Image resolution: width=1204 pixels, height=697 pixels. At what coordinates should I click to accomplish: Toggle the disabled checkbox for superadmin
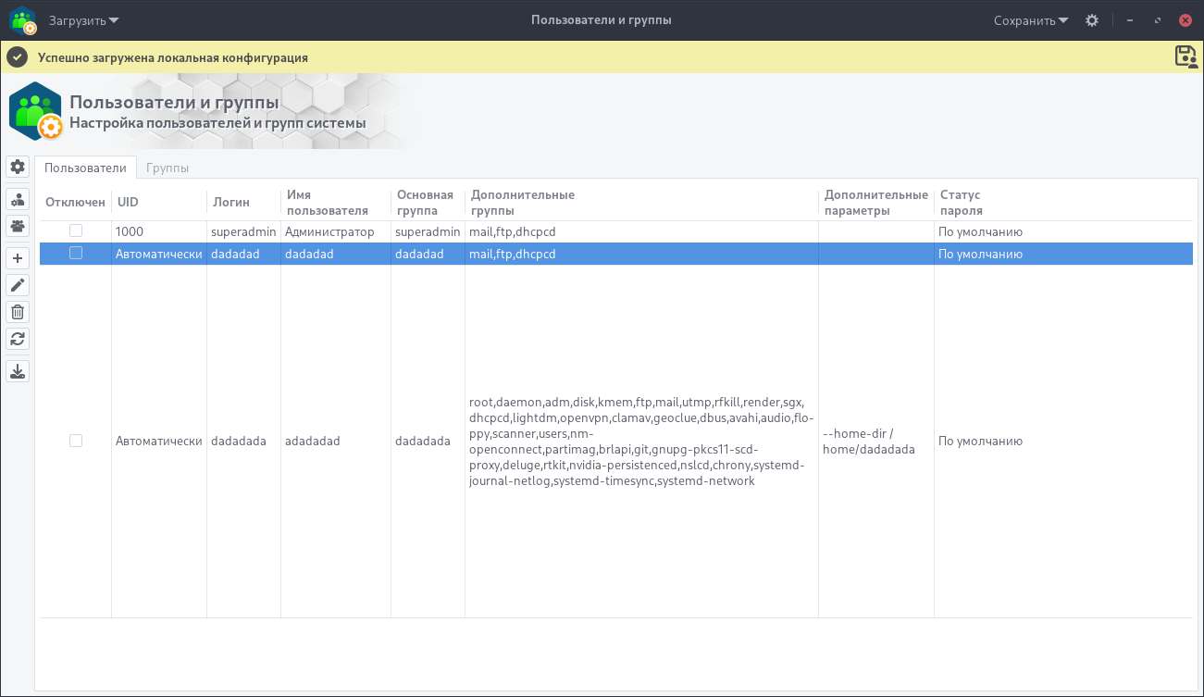coord(76,230)
